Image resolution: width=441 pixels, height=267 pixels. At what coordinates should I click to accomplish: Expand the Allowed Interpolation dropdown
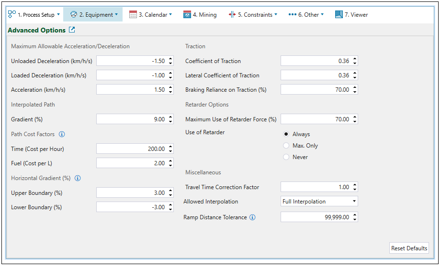coord(354,202)
